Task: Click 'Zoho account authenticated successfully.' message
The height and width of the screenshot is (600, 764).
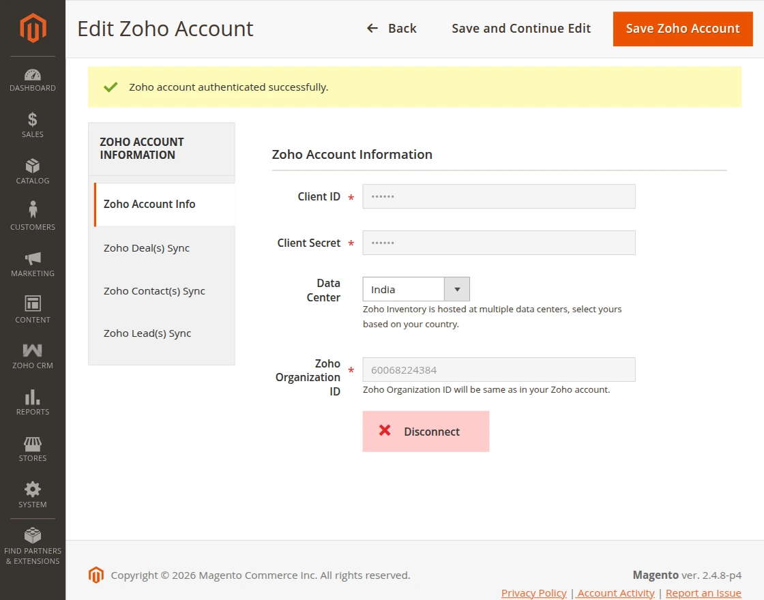Action: point(229,87)
